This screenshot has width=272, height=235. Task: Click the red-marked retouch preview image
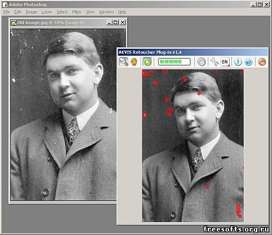coord(193,146)
